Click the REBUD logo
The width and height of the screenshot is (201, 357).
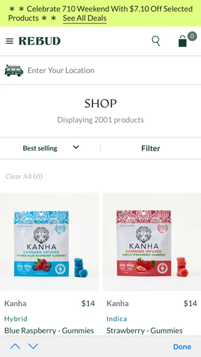click(40, 41)
